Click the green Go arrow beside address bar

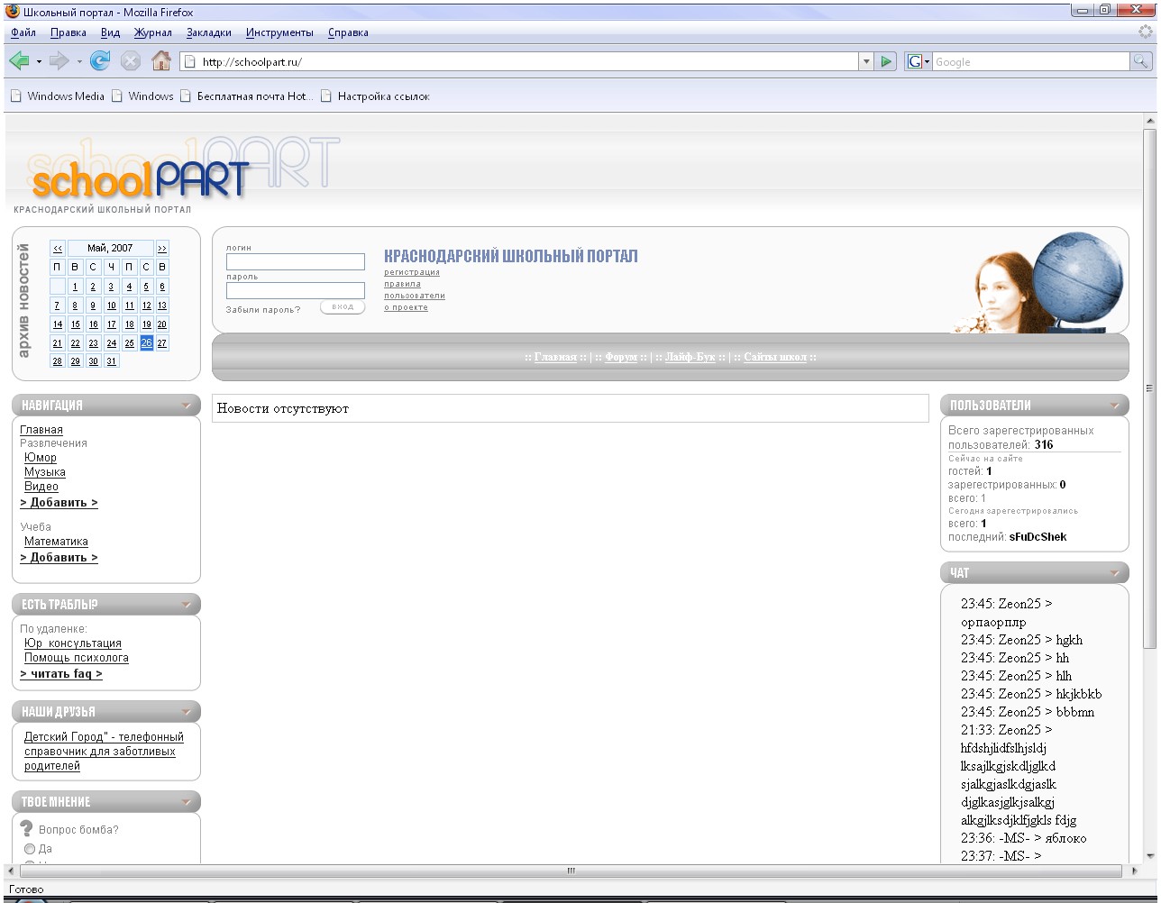pyautogui.click(x=887, y=61)
